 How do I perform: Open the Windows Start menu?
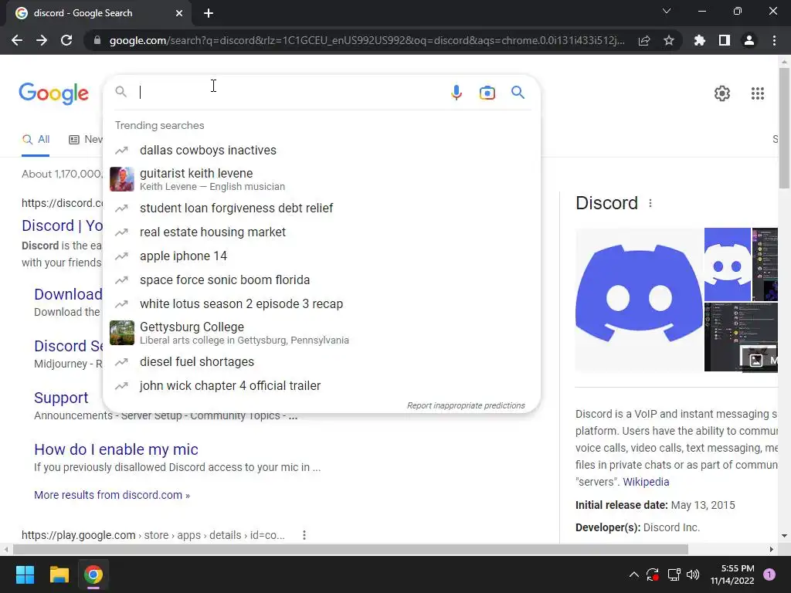pos(25,574)
